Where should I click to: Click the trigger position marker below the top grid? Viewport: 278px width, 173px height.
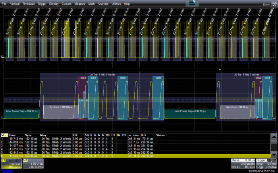coord(220,69)
